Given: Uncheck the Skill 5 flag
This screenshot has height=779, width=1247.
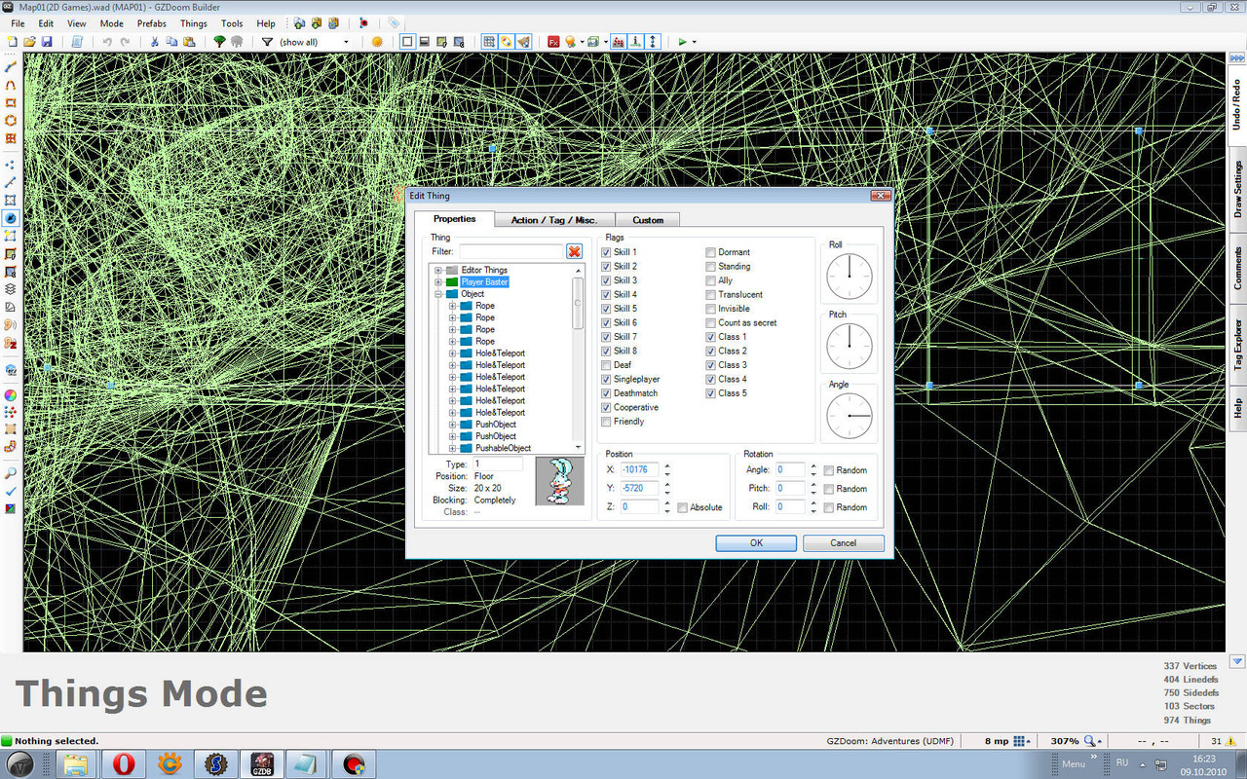Looking at the screenshot, I should click(x=606, y=309).
